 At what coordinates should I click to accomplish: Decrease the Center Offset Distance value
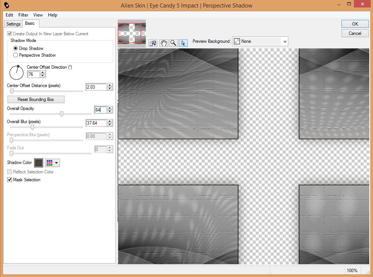tap(110, 89)
